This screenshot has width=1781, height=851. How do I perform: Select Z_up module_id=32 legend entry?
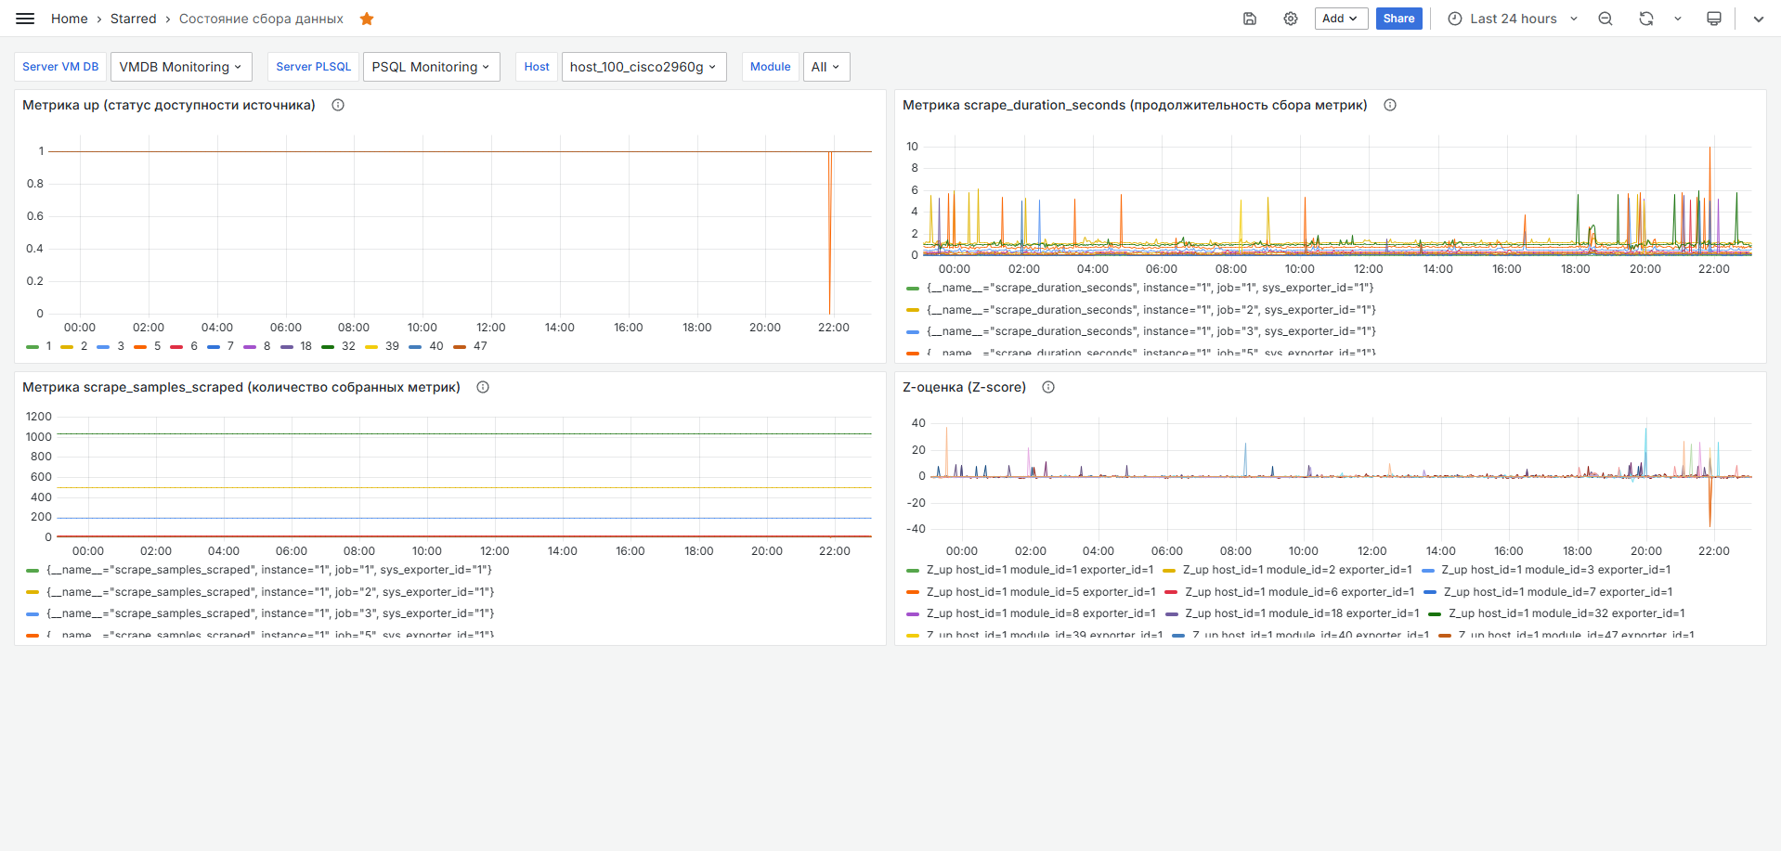click(1566, 613)
